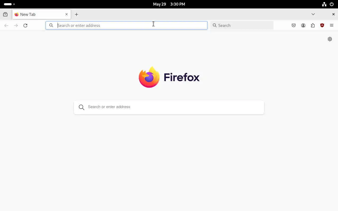Image resolution: width=338 pixels, height=211 pixels.
Task: Personalize new tab with gear icon
Action: [x=330, y=39]
